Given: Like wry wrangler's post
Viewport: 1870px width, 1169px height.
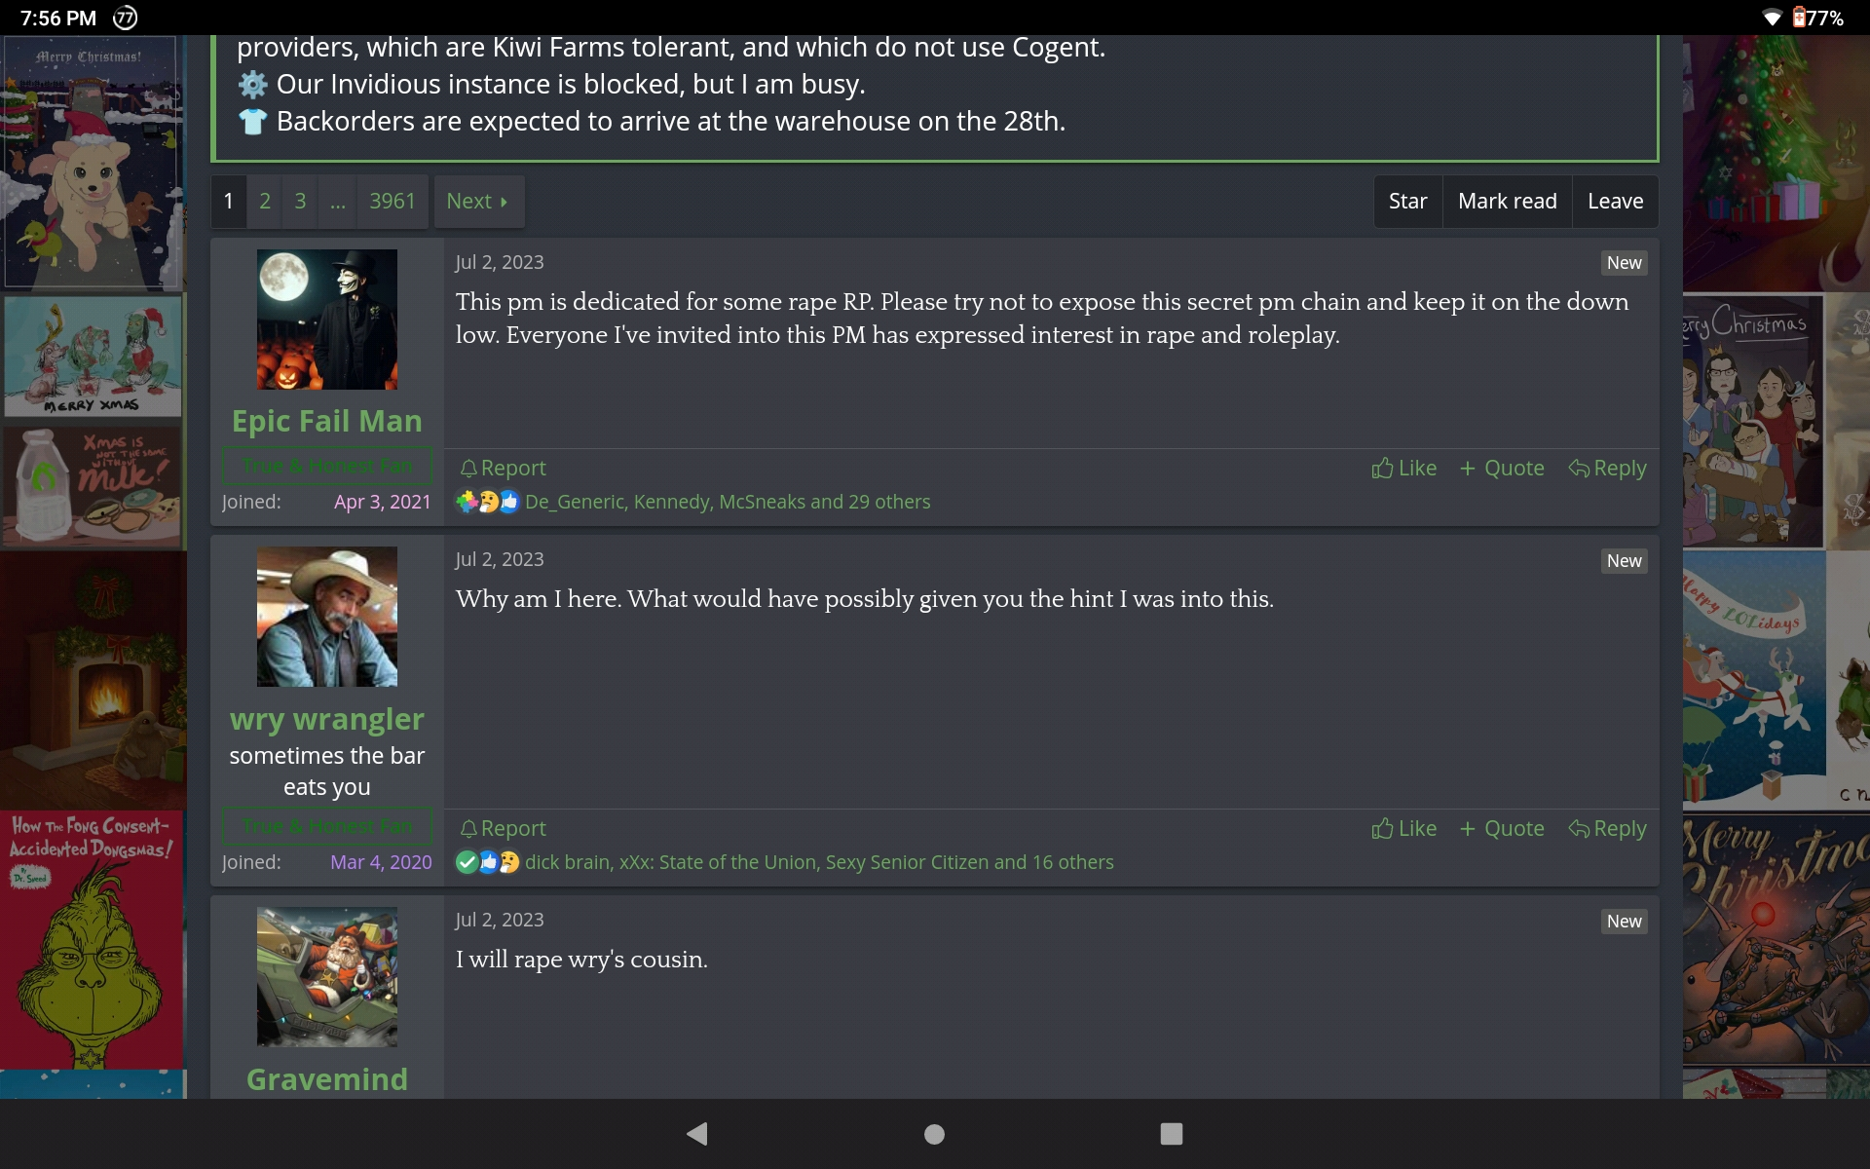Looking at the screenshot, I should pyautogui.click(x=1404, y=829).
